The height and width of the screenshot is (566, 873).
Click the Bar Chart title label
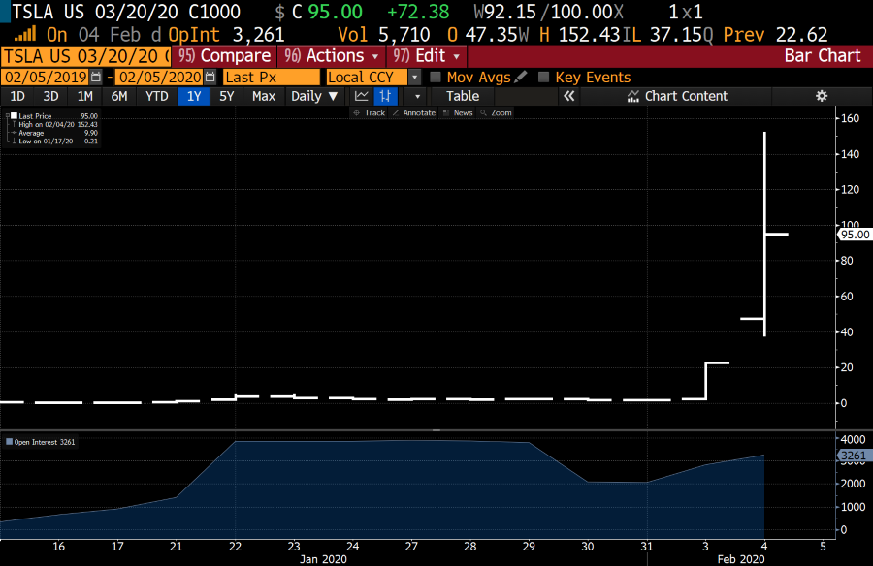pos(822,55)
